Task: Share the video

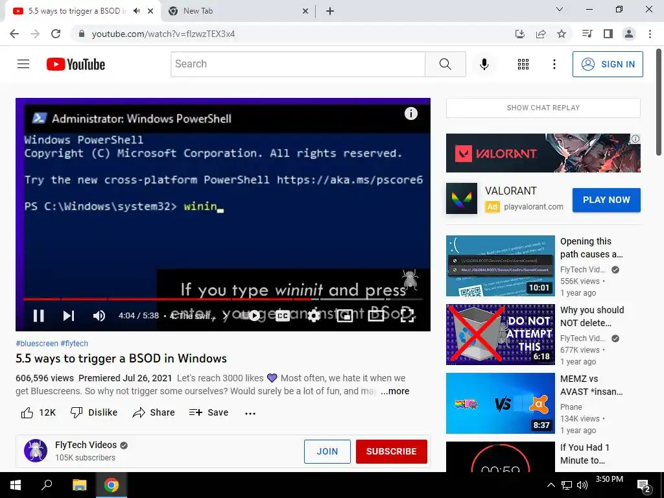Action: click(153, 412)
